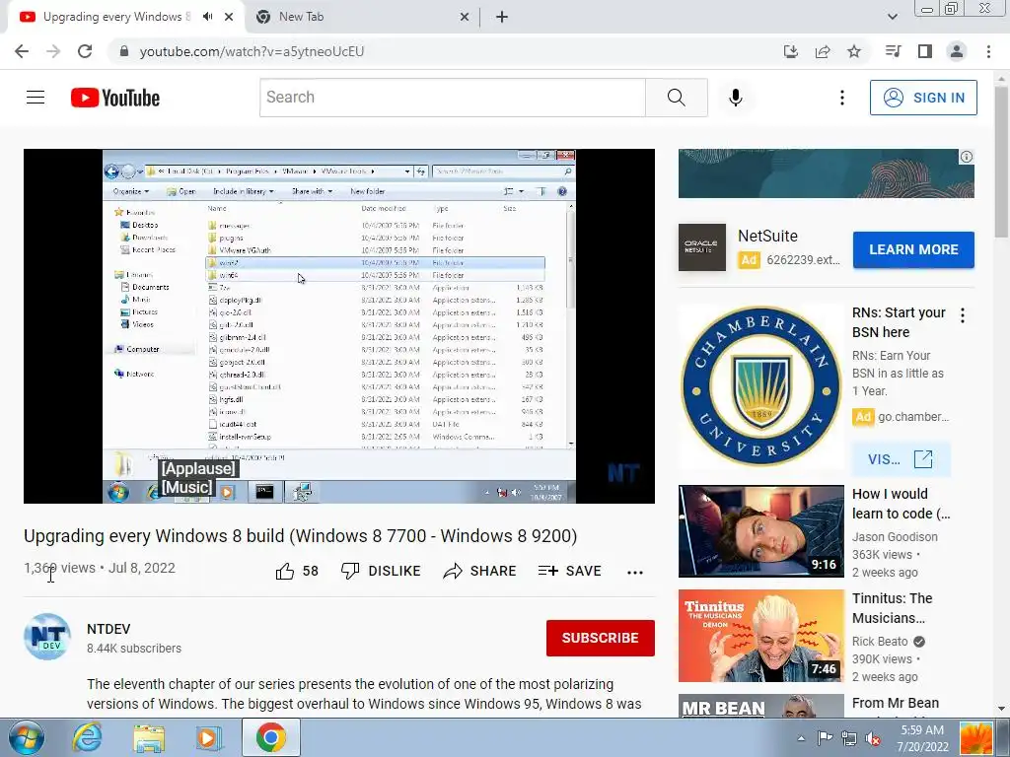Open Chamberlain University ad thumbnail
Image resolution: width=1010 pixels, height=757 pixels.
coord(760,385)
